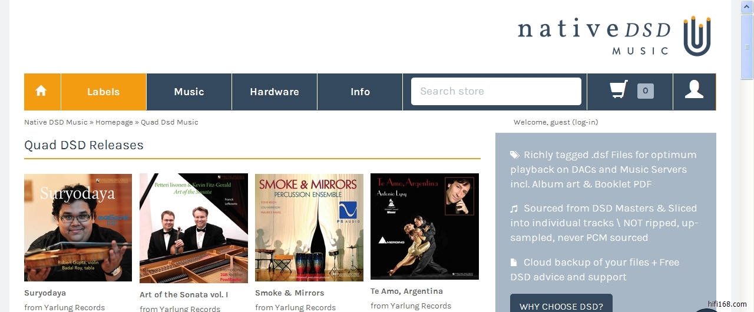Viewport: 754px width, 312px height.
Task: Open the user account profile icon
Action: [694, 90]
